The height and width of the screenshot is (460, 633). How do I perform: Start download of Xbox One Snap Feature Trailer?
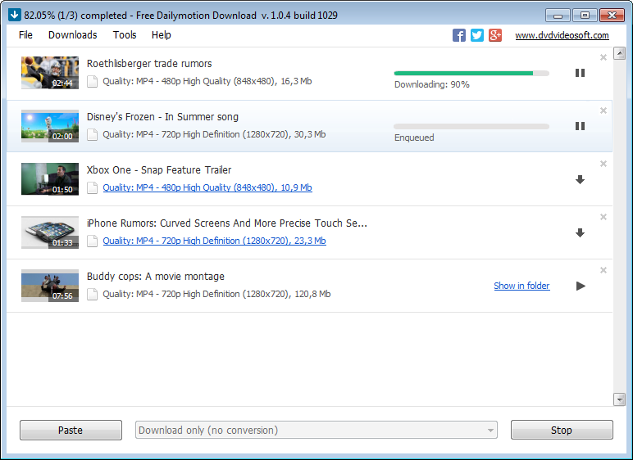581,179
